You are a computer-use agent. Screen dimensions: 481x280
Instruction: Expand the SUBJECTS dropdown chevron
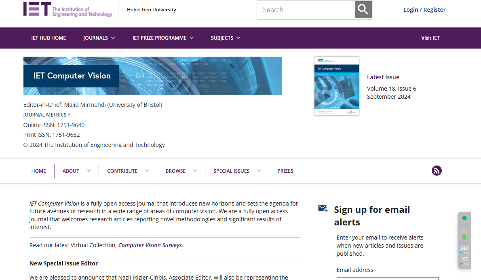(x=238, y=38)
